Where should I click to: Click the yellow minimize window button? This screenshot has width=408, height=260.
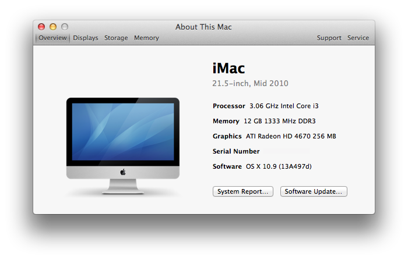click(53, 27)
